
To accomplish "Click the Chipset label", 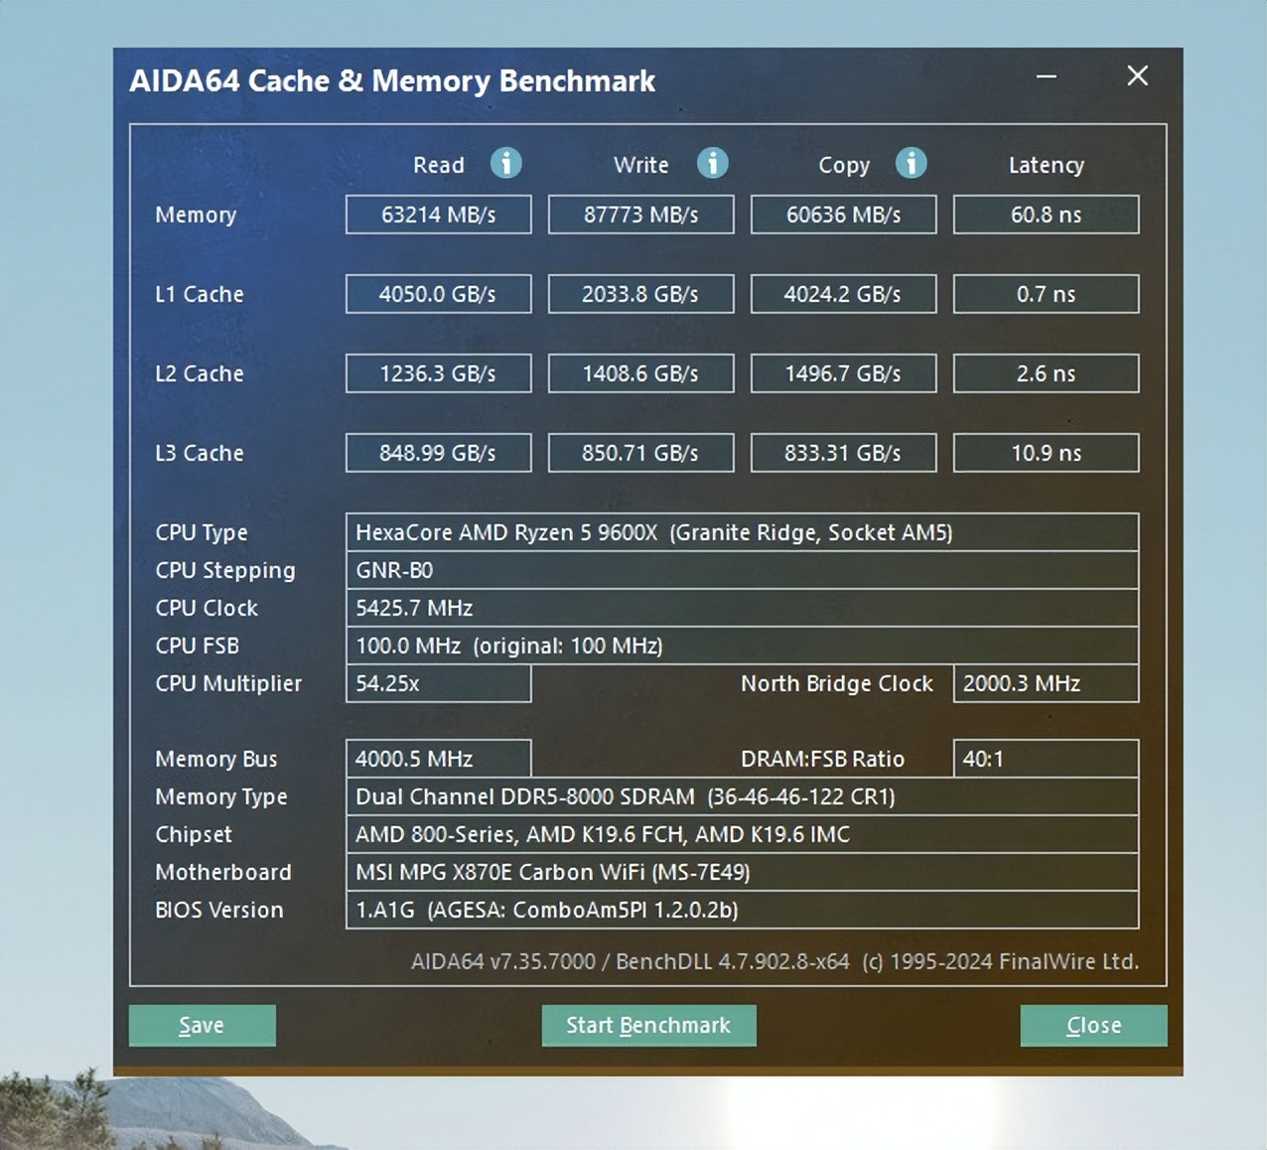I will click(x=194, y=835).
